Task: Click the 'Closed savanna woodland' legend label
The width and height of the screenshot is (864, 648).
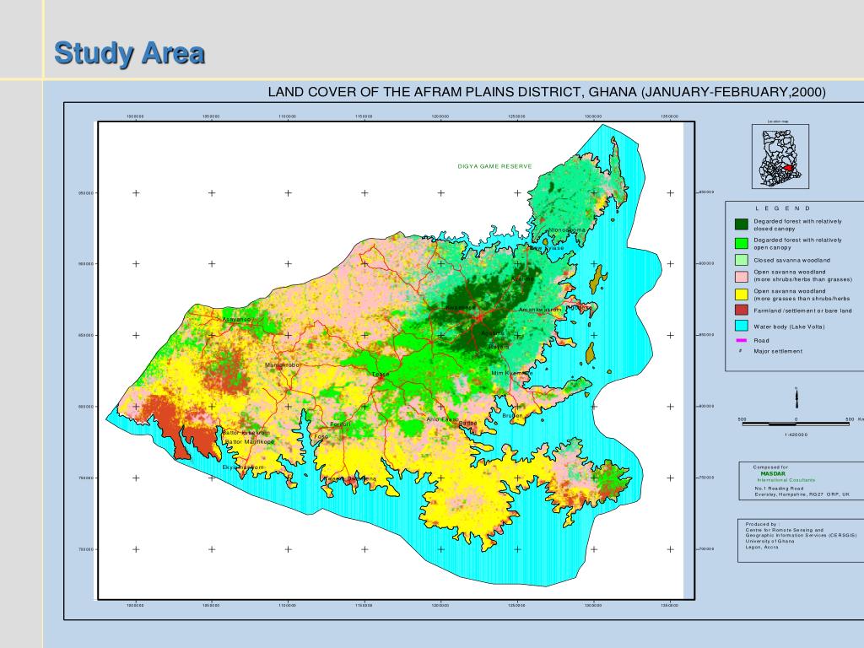Action: [x=791, y=260]
